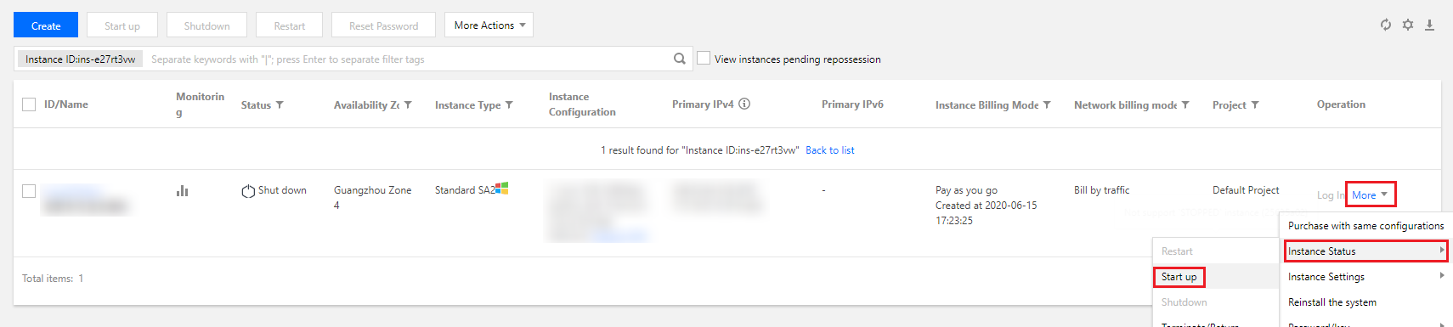This screenshot has width=1453, height=327.
Task: Click the search magnifier icon
Action: [x=680, y=59]
